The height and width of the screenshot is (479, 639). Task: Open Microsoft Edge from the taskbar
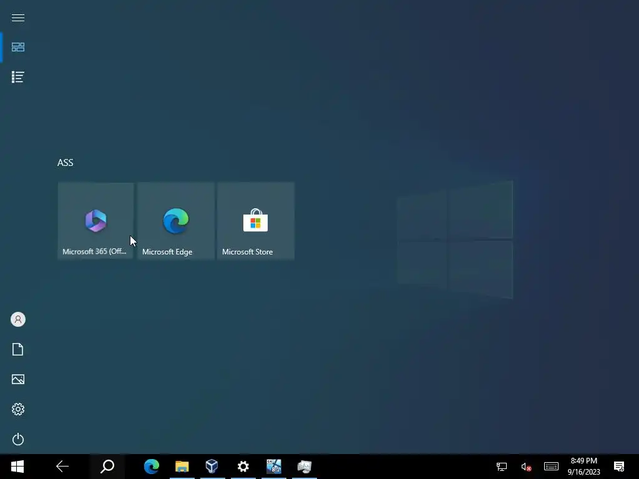[152, 467]
